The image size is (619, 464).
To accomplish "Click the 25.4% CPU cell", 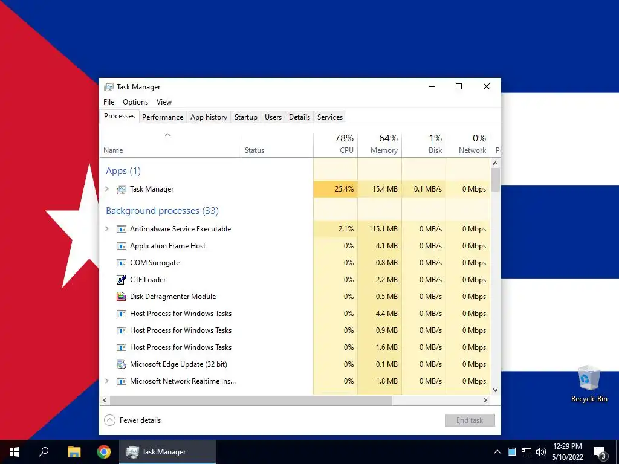I will [335, 189].
